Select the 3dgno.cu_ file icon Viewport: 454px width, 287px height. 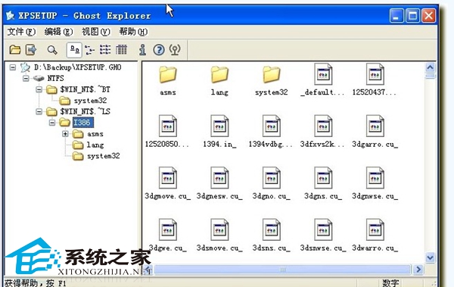click(x=272, y=178)
